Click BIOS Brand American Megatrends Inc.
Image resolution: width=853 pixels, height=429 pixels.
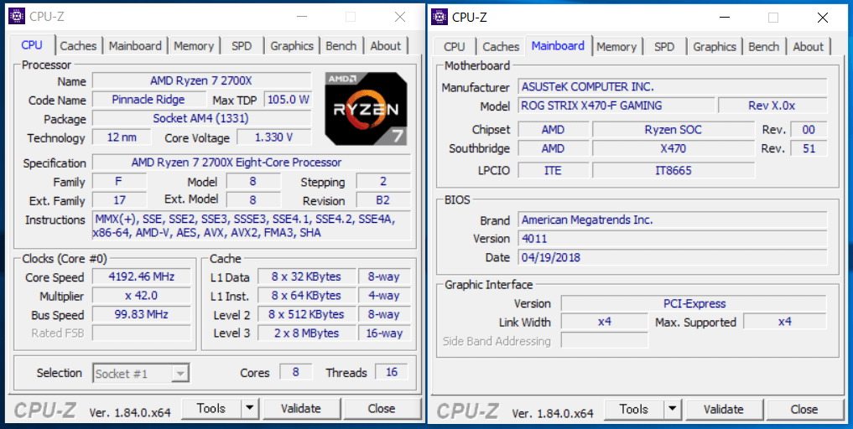[673, 220]
